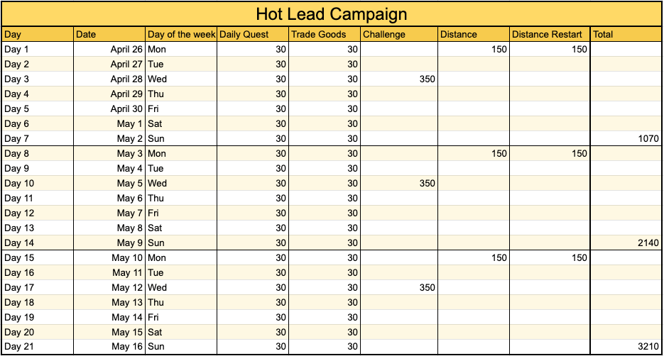Select the Day 15 label cell
Viewport: 664px width, 356px height.
pyautogui.click(x=38, y=258)
